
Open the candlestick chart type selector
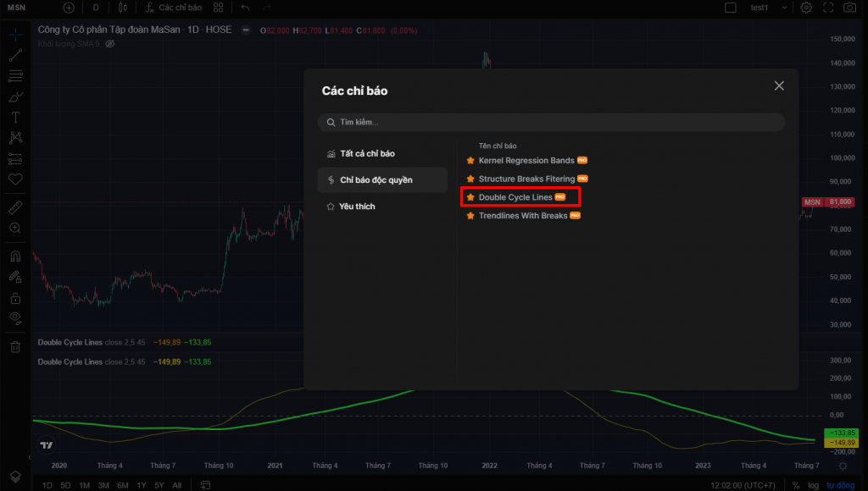point(124,8)
